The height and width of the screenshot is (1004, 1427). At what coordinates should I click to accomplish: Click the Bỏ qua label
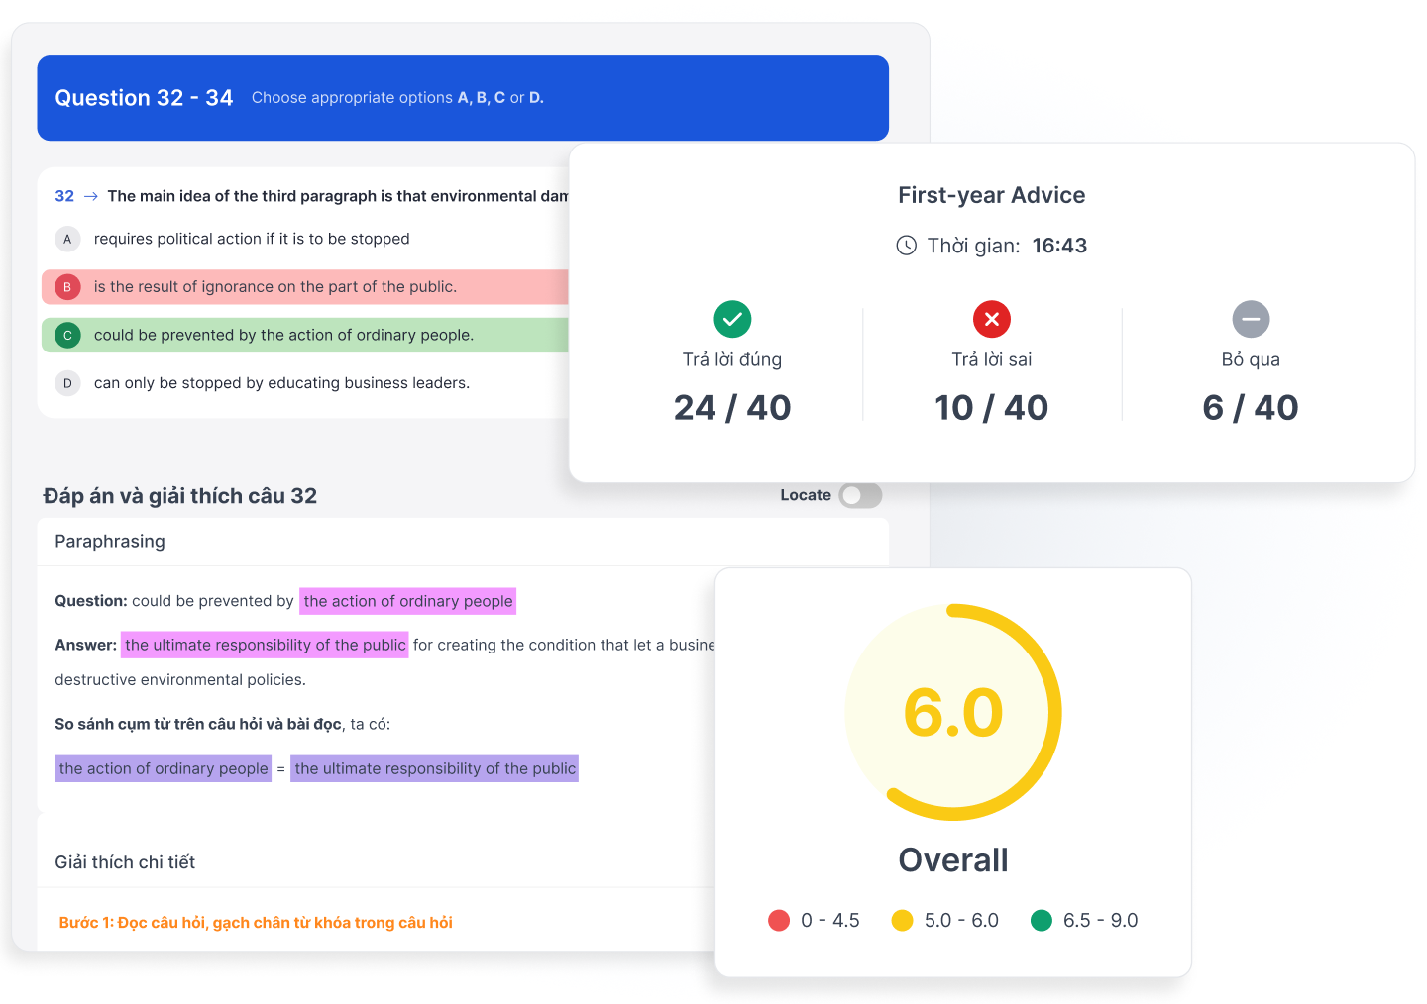coord(1251,360)
